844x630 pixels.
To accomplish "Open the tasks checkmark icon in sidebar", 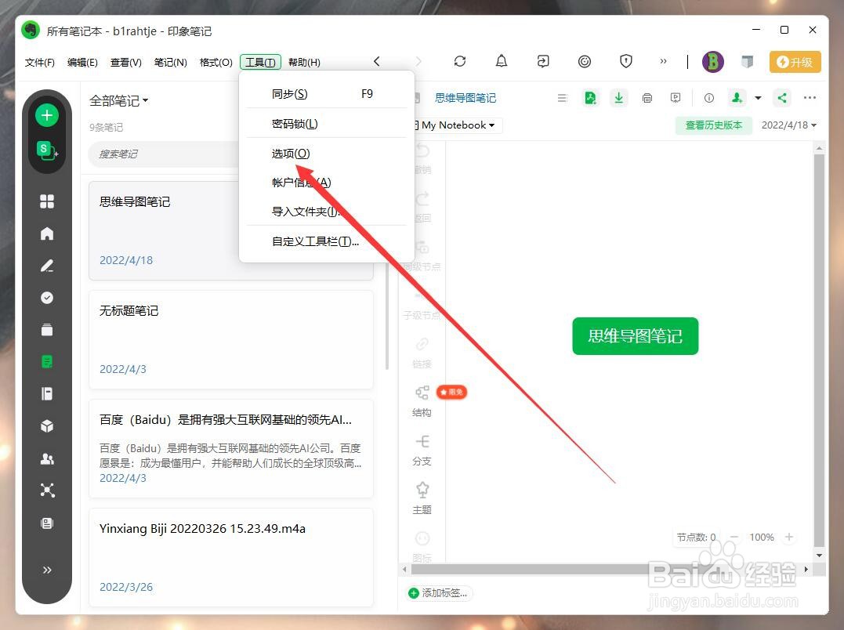I will (x=47, y=298).
